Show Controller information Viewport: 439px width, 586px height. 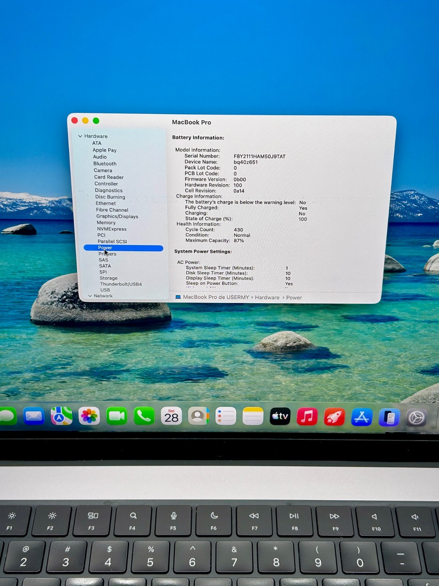click(106, 184)
